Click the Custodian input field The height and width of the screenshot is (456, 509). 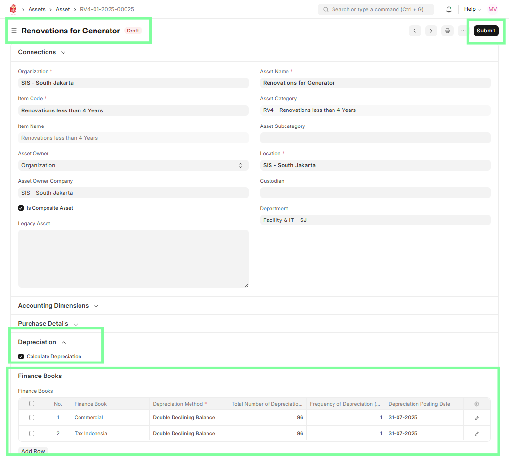point(375,193)
